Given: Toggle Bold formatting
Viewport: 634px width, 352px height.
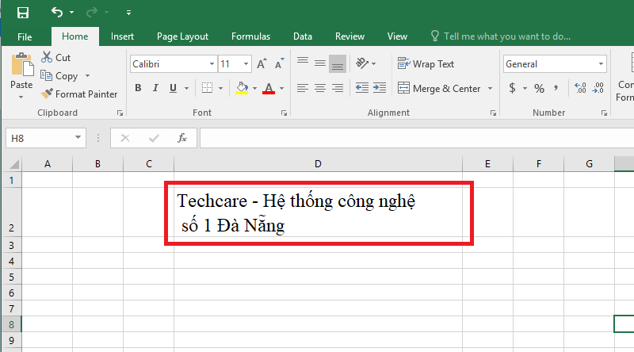Looking at the screenshot, I should coord(138,88).
